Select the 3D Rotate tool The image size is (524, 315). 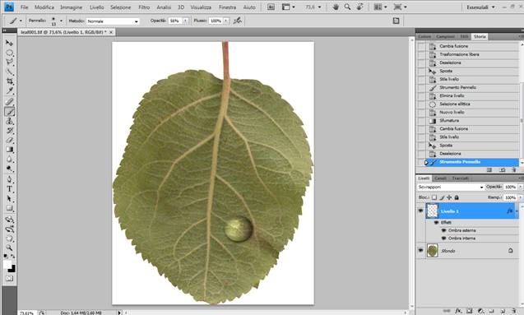click(9, 220)
